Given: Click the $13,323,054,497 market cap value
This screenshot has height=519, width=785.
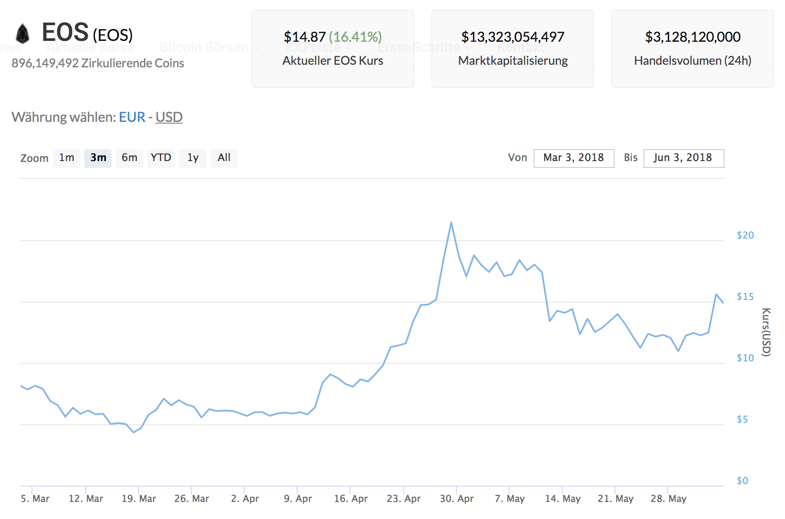Looking at the screenshot, I should [x=513, y=37].
